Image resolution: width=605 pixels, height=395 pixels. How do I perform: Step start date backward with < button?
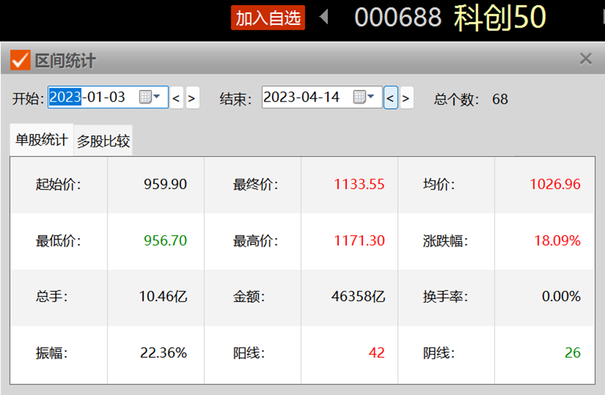click(177, 98)
